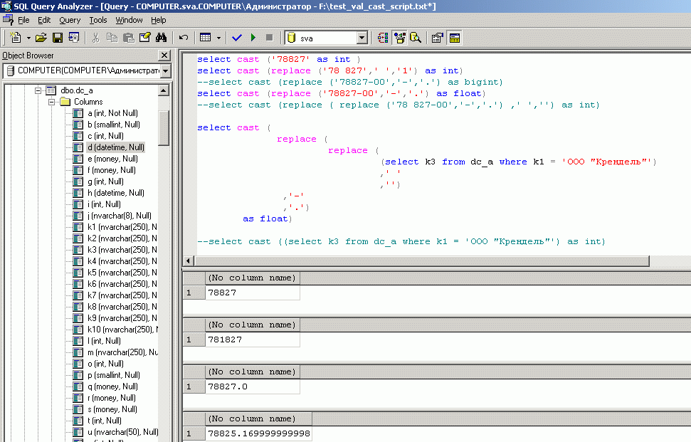This screenshot has width=691, height=442.
Task: Run the query with the green play icon
Action: coord(253,38)
